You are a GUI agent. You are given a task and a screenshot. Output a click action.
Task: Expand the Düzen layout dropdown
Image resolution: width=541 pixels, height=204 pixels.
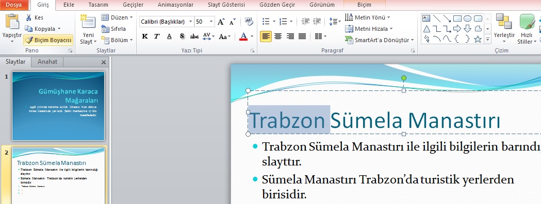(117, 17)
